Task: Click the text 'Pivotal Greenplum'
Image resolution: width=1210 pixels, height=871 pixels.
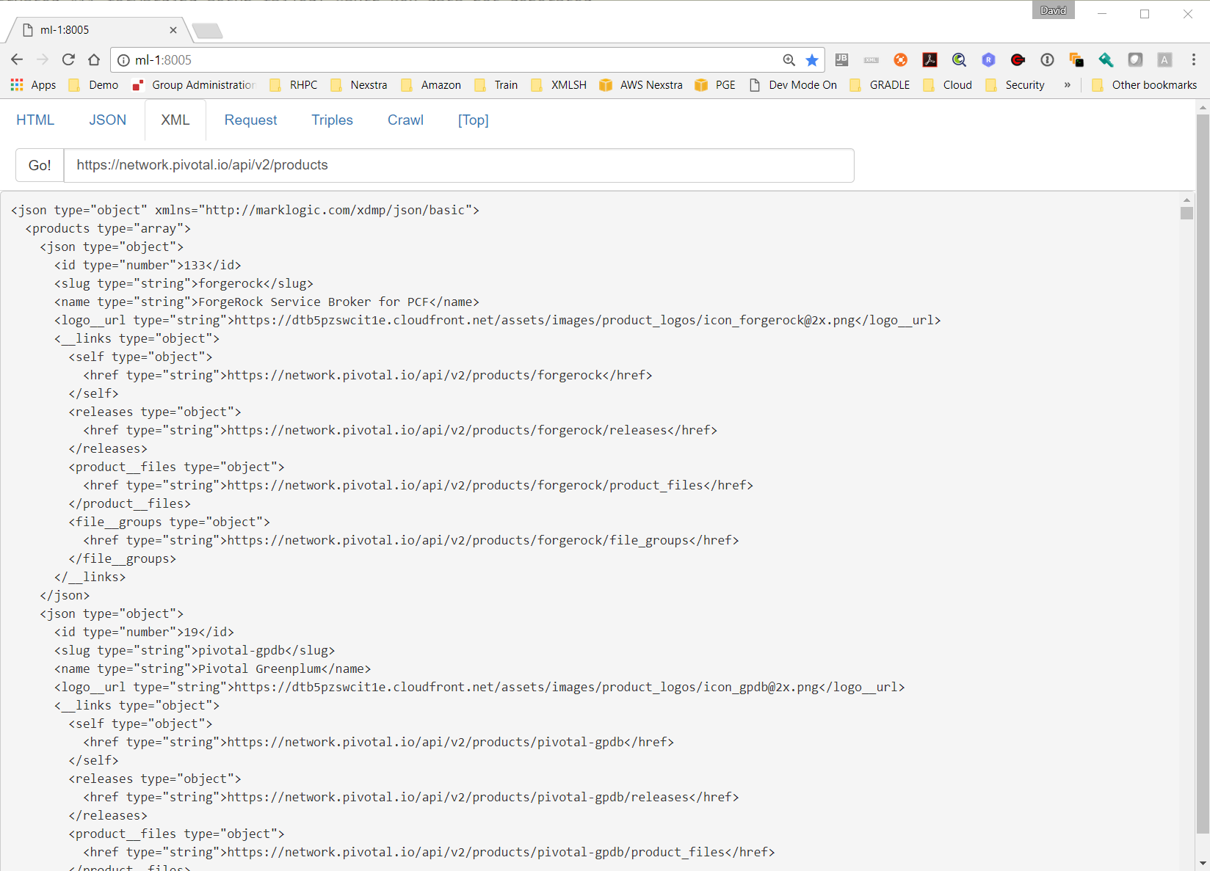Action: (259, 668)
